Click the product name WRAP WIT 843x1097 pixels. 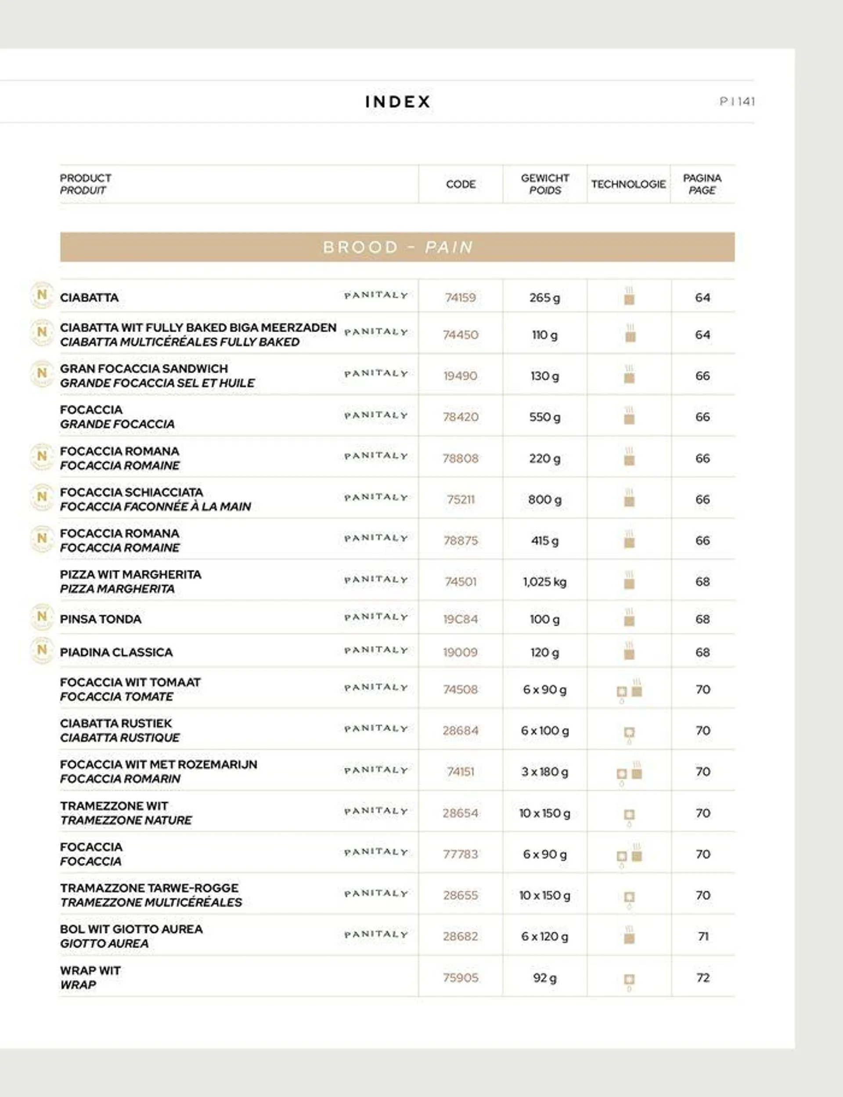pos(90,970)
